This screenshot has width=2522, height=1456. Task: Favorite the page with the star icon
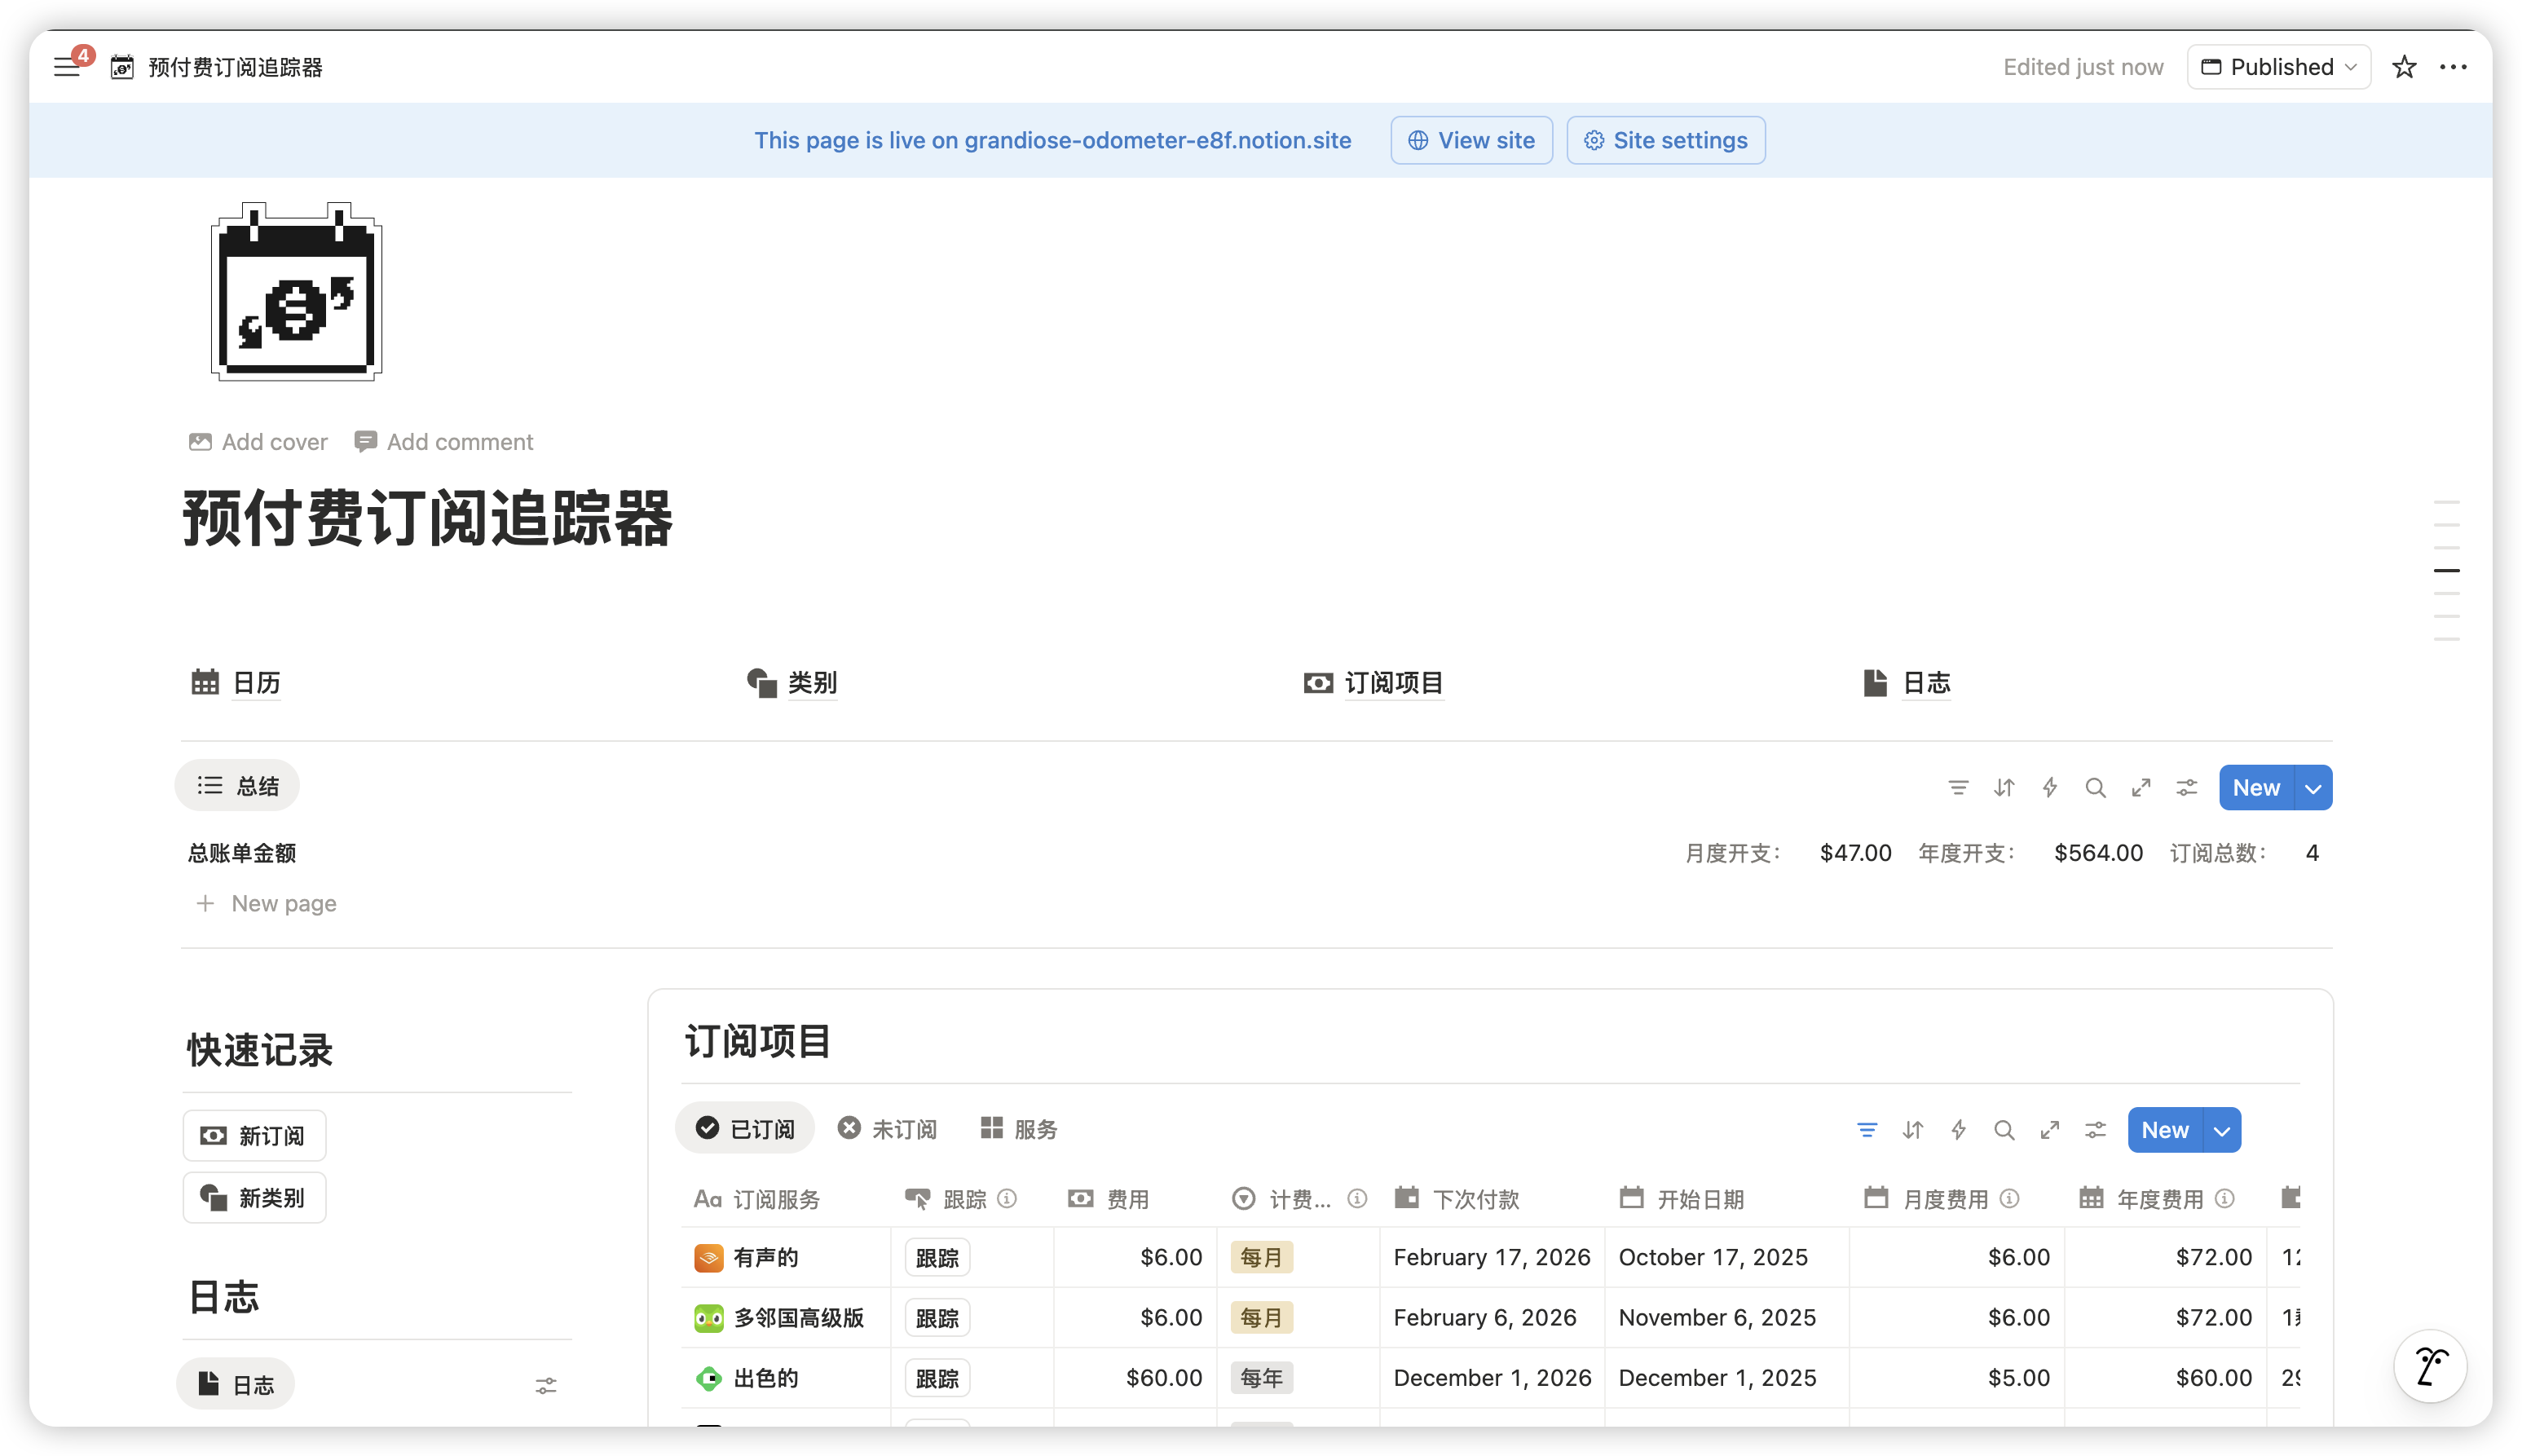tap(2403, 67)
